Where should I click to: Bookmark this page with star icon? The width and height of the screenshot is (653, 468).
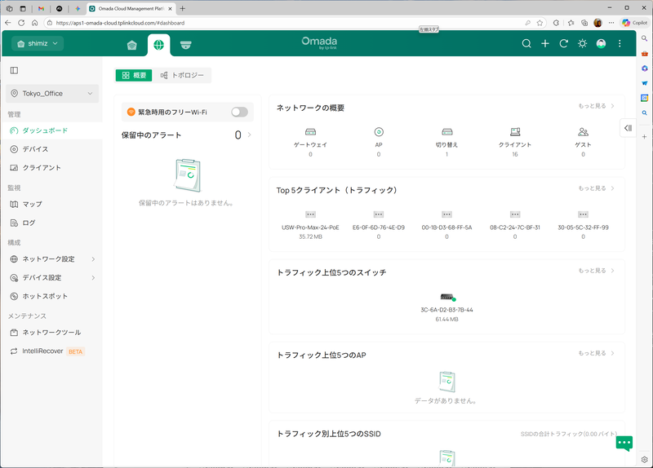[540, 23]
